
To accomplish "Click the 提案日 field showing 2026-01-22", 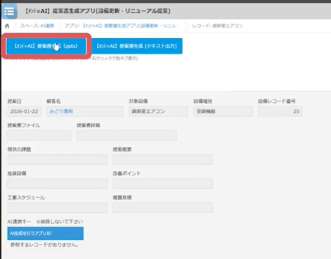I will pyautogui.click(x=24, y=111).
